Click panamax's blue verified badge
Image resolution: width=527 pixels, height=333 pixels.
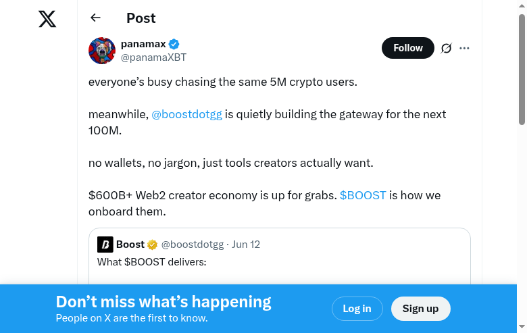click(174, 44)
